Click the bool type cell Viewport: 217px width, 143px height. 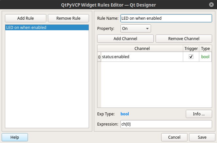click(206, 57)
